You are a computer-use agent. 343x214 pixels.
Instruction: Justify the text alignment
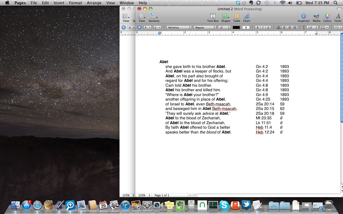(295, 27)
